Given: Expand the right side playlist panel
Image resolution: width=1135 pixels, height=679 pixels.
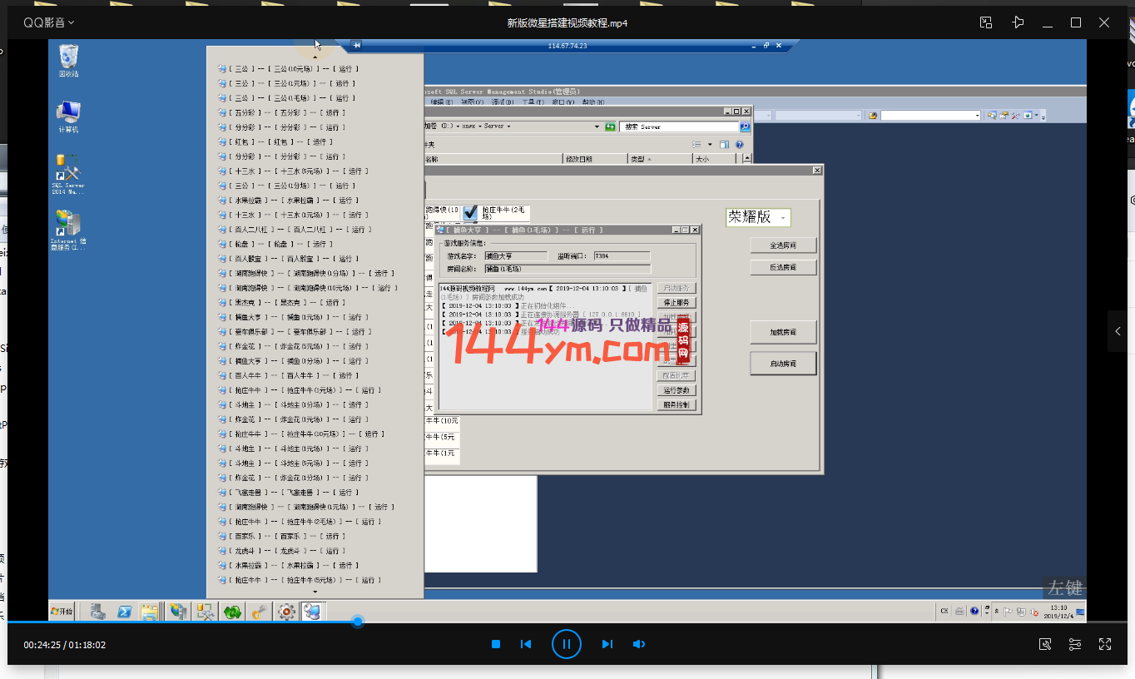Looking at the screenshot, I should tap(1118, 331).
